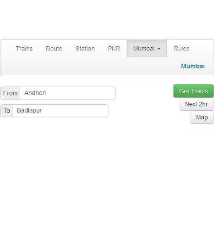This screenshot has width=214, height=235.
Task: Click the word Mumbai in the highlighted tab
Action: (x=144, y=49)
